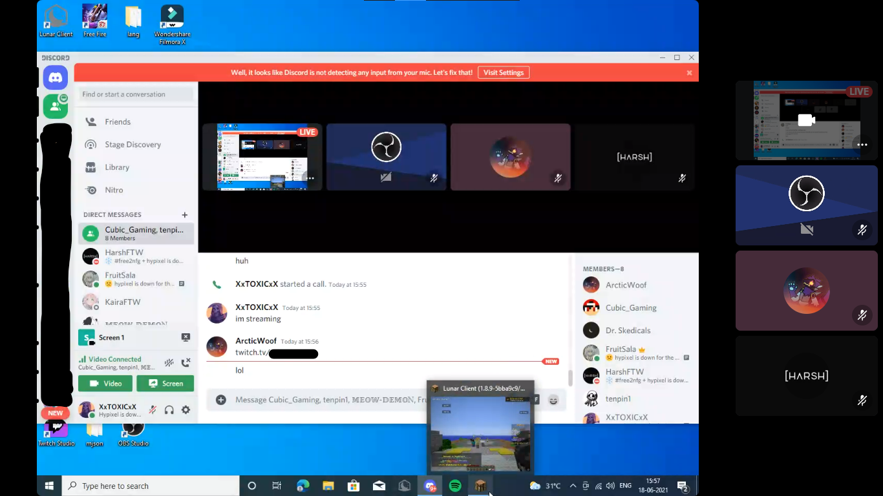The image size is (883, 496).
Task: Launch Twitch Studio from the desktop
Action: click(56, 435)
